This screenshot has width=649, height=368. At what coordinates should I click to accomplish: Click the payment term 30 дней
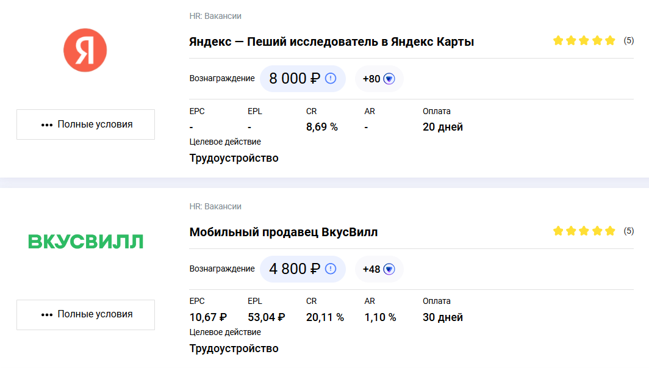click(x=442, y=317)
